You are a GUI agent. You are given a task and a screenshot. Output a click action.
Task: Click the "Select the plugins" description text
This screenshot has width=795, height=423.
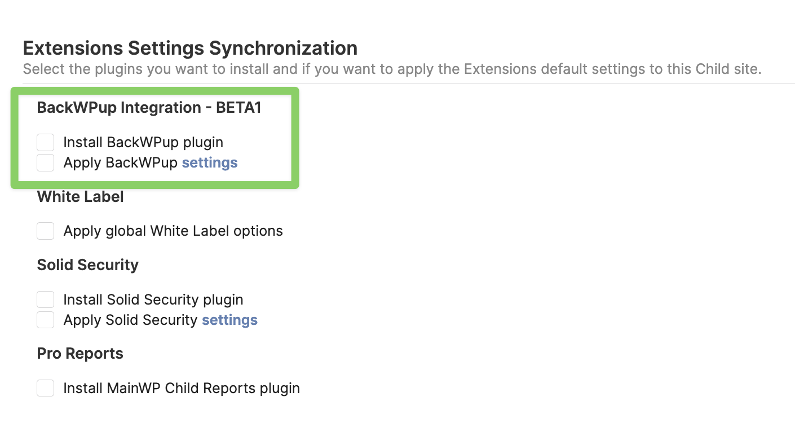(392, 70)
